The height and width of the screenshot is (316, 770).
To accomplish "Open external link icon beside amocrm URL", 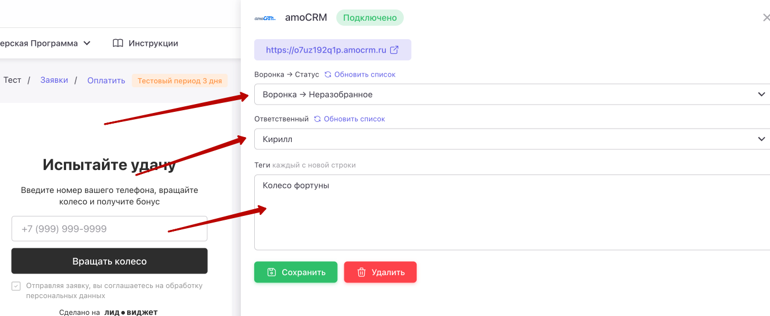I will [x=394, y=50].
